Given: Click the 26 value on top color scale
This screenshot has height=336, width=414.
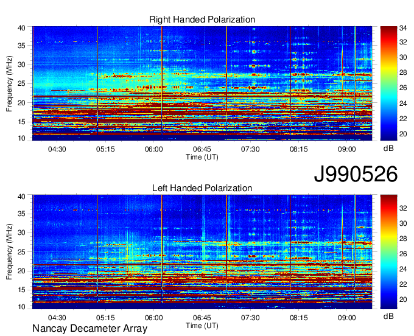Looking at the screenshot, I should pyautogui.click(x=403, y=88).
